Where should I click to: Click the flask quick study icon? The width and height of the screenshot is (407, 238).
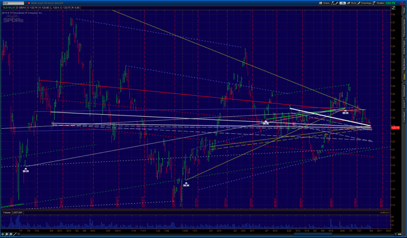tap(333, 3)
